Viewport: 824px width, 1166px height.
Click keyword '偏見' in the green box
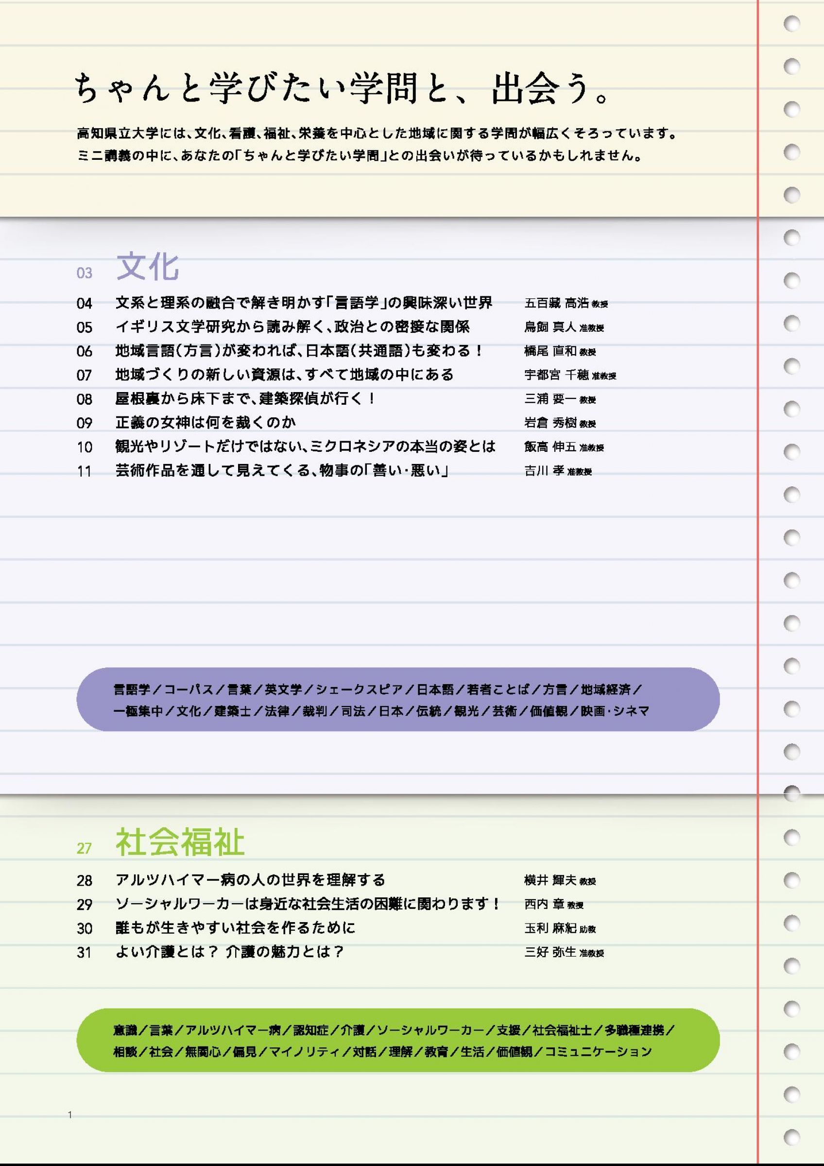click(x=245, y=1052)
